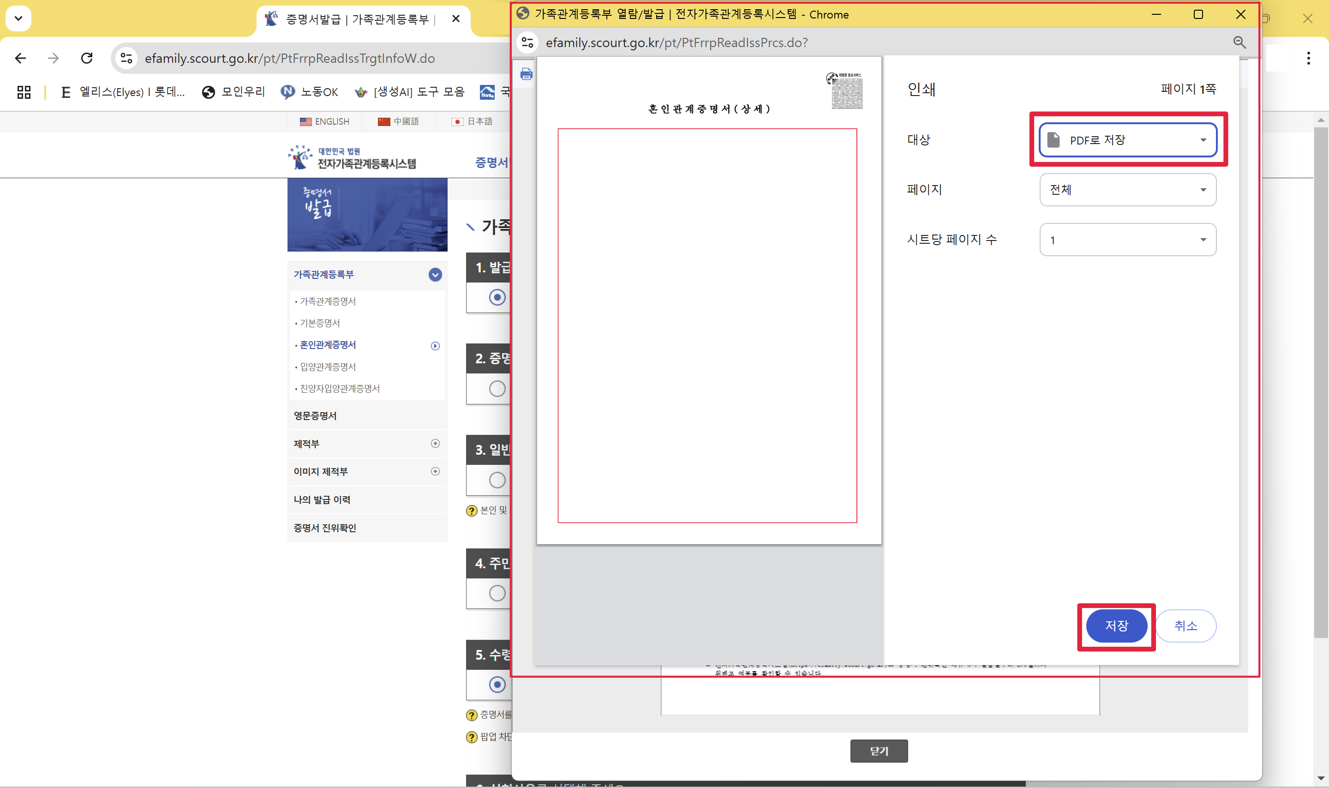This screenshot has height=788, width=1329.
Task: Click the blue 저장 button
Action: coord(1117,626)
